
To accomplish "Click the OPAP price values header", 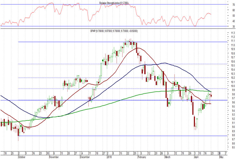I will [x=114, y=31].
